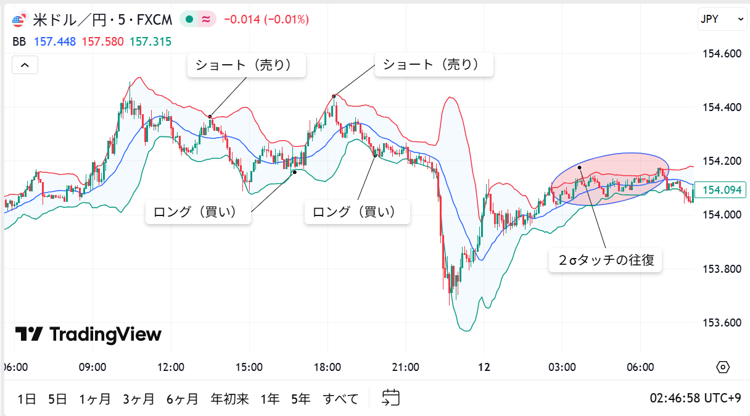Switch to the 1日 time range tab
Viewport: 750px width, 416px height.
25,399
